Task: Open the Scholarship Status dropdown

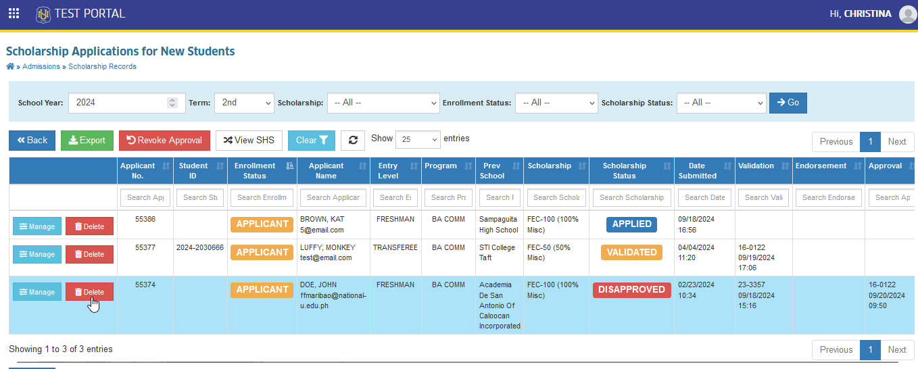Action: coord(721,103)
